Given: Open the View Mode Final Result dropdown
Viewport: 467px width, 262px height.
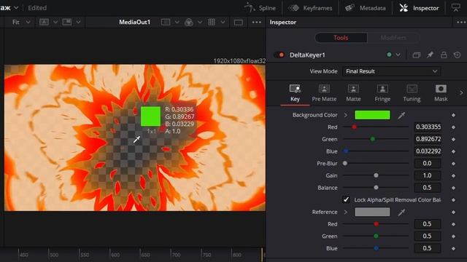Looking at the screenshot, I should tap(391, 71).
